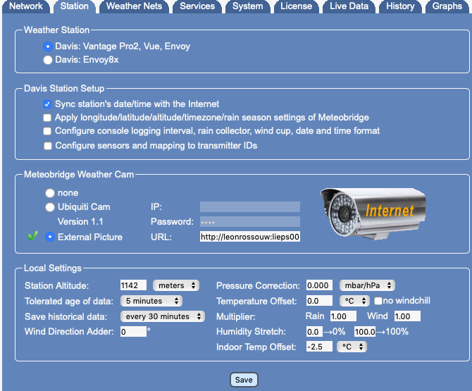Tick the no windchill checkbox

378,301
